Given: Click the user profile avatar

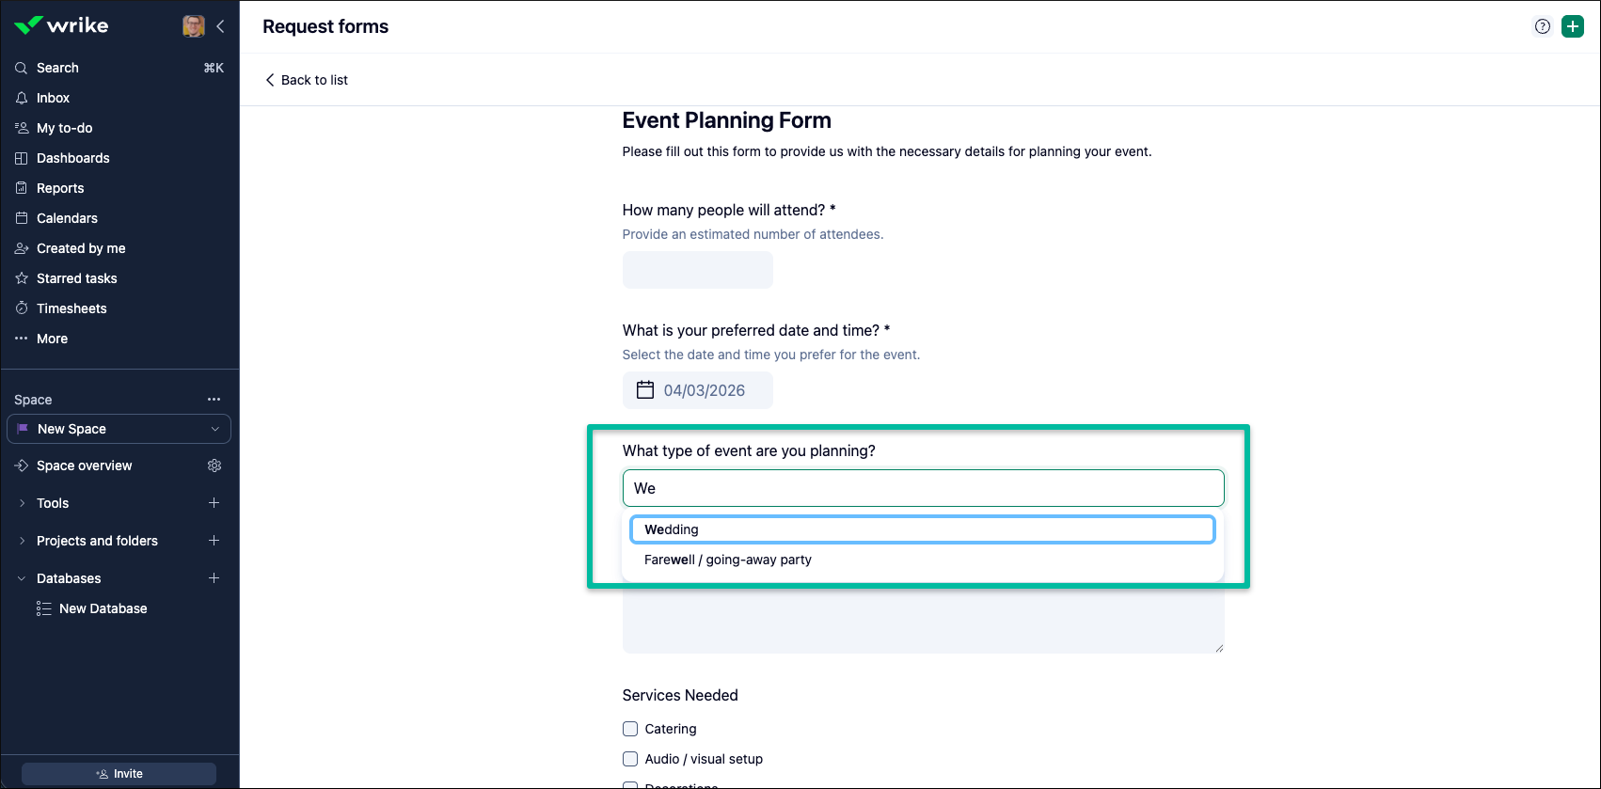Looking at the screenshot, I should tap(194, 26).
